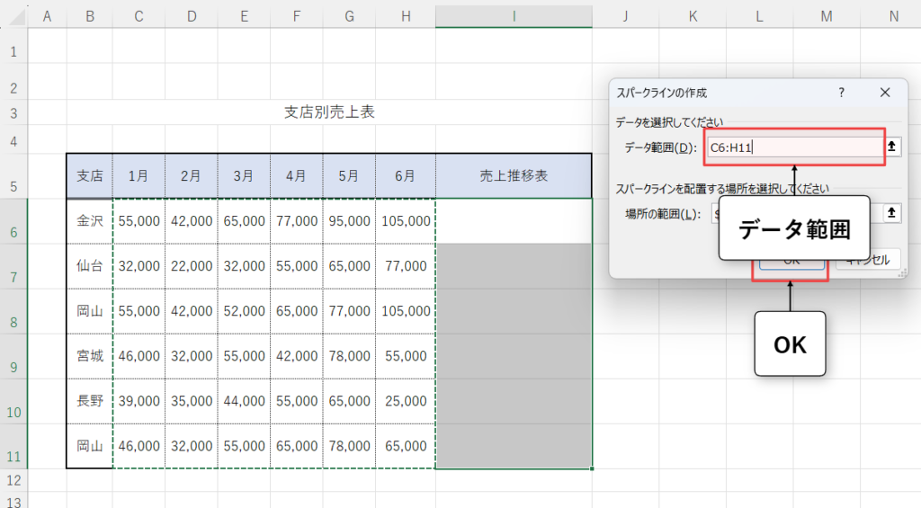Image resolution: width=921 pixels, height=508 pixels.
Task: Select the 金沢 branch cell
Action: coord(90,221)
